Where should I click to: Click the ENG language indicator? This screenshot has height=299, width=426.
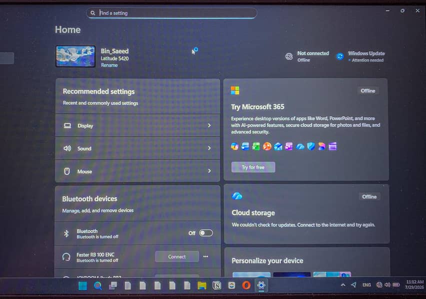(x=367, y=285)
